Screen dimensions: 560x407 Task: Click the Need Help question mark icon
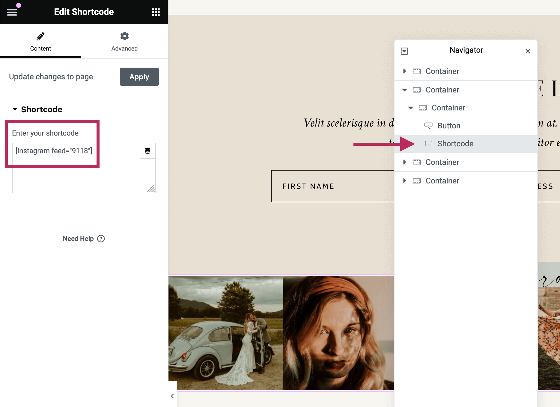(101, 239)
